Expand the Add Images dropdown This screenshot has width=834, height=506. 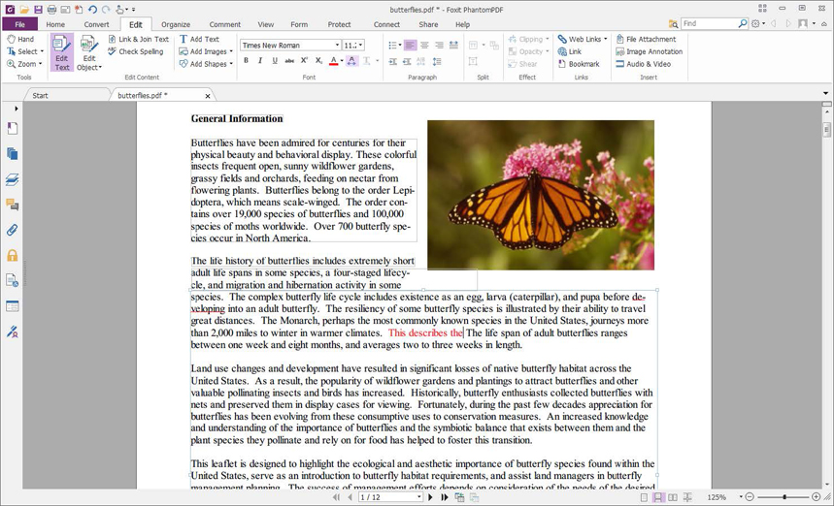tap(231, 51)
